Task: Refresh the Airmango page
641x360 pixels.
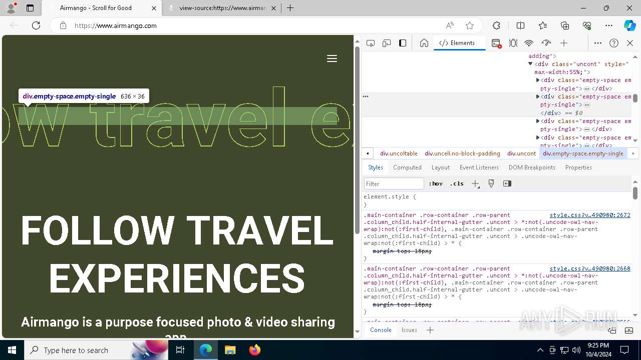Action: [x=36, y=25]
